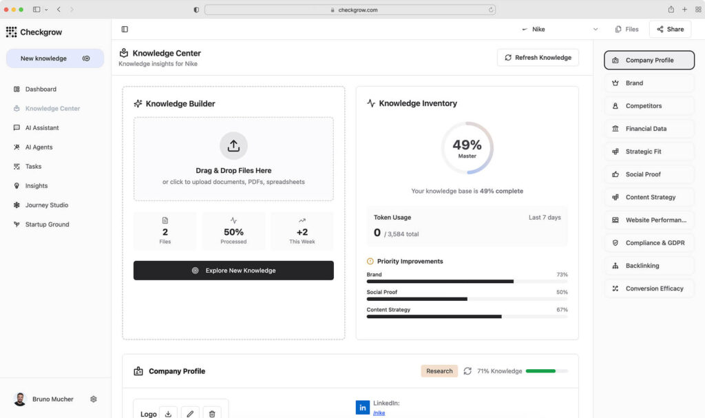Download the company logo
705x418 pixels.
168,413
